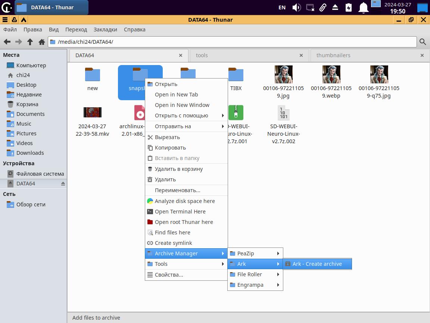Screen dimensions: 430x323
Task: Go to the parent folder with up arrow
Action: pos(30,42)
